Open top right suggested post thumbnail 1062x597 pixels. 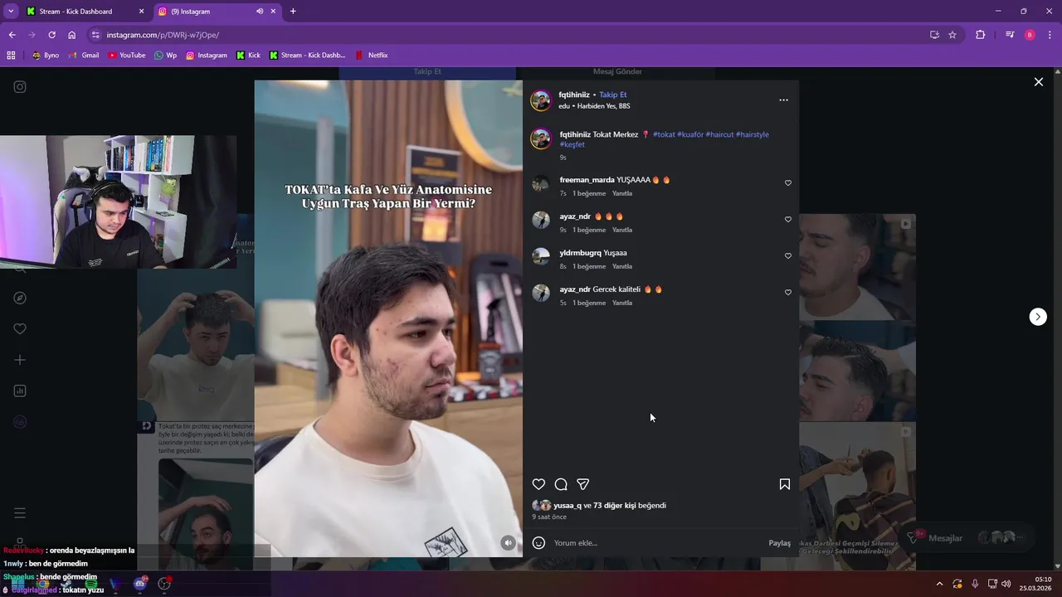click(x=857, y=266)
